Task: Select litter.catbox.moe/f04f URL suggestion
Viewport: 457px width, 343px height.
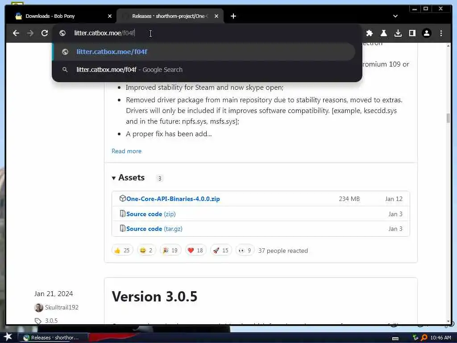Action: 204,52
